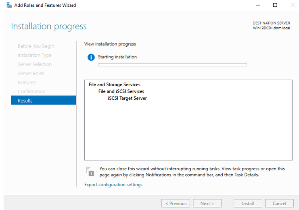Click the installation progress bar
This screenshot has width=299, height=210.
[x=172, y=64]
